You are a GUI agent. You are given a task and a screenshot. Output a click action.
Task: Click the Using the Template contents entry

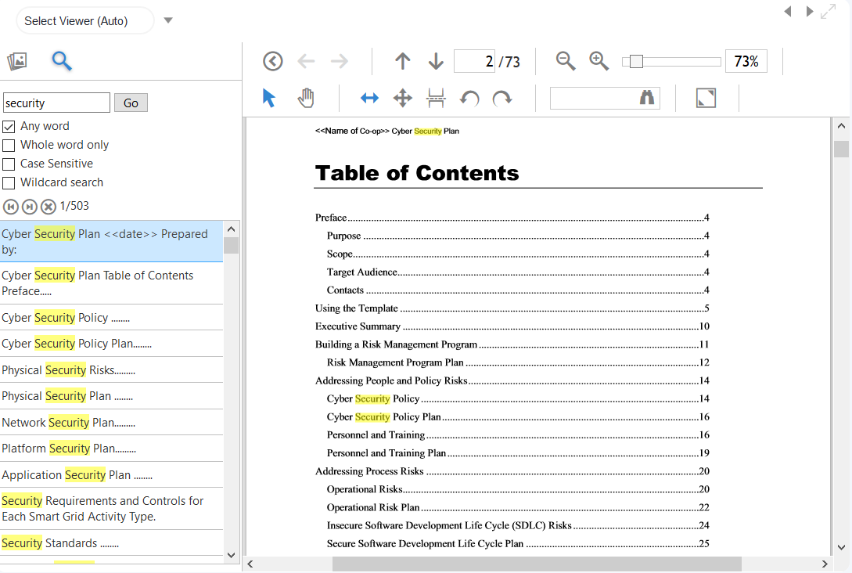click(x=512, y=308)
